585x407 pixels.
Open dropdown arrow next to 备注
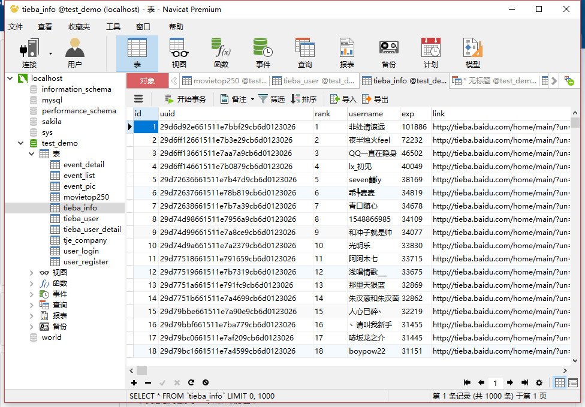click(x=252, y=100)
